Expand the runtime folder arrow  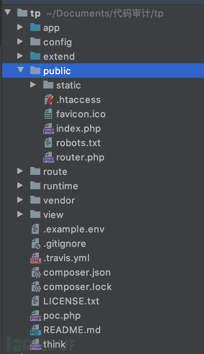(x=20, y=186)
